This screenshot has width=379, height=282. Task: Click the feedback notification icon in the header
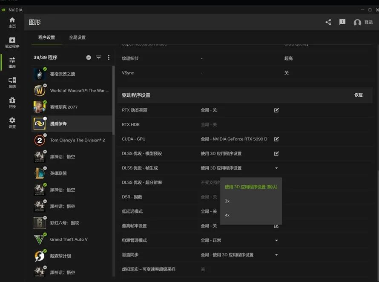[x=342, y=22]
